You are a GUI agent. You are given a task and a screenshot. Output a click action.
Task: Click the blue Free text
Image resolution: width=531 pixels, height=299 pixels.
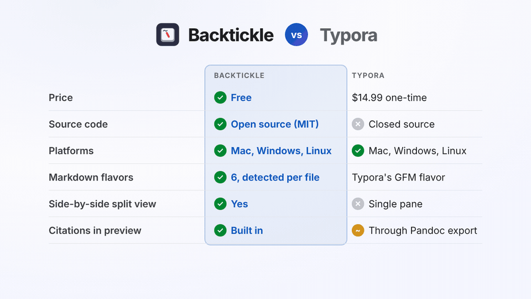pos(241,97)
